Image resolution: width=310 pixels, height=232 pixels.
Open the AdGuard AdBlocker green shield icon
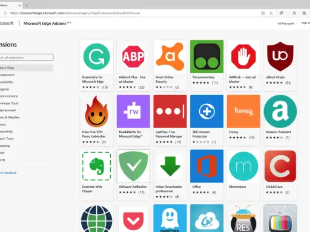pos(133,166)
